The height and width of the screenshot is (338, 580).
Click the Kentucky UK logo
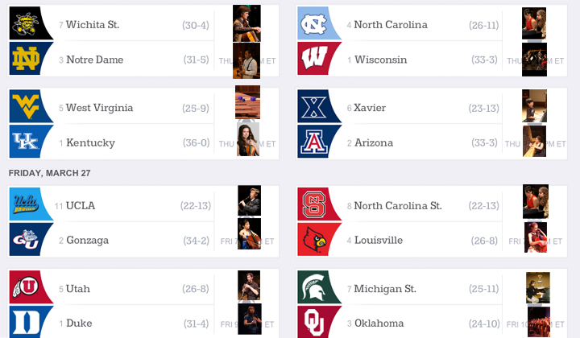coord(26,142)
